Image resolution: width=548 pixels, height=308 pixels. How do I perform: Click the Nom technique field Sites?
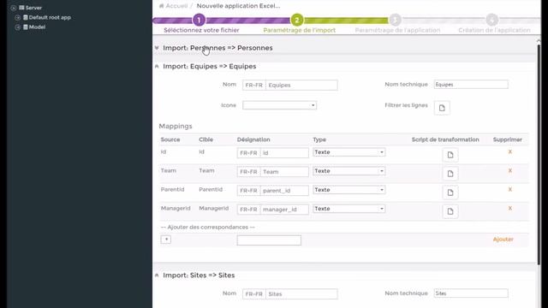tap(471, 293)
